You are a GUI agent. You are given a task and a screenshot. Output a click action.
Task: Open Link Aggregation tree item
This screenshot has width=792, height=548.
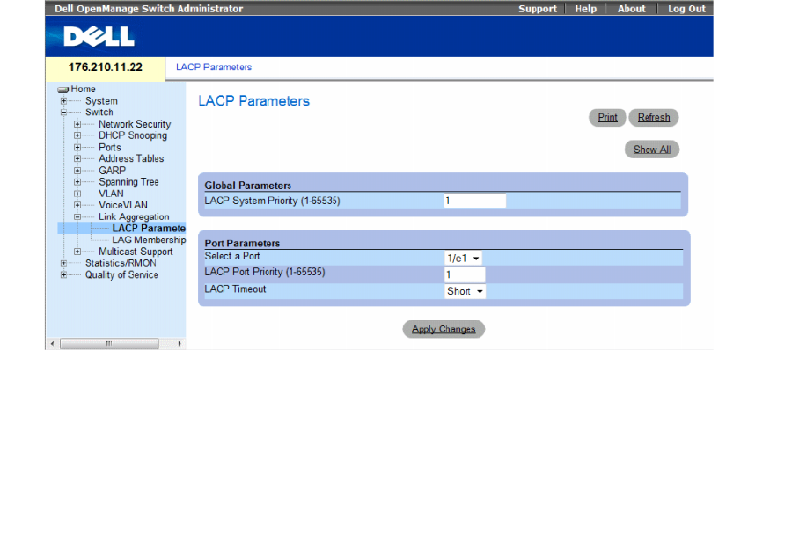click(x=134, y=216)
